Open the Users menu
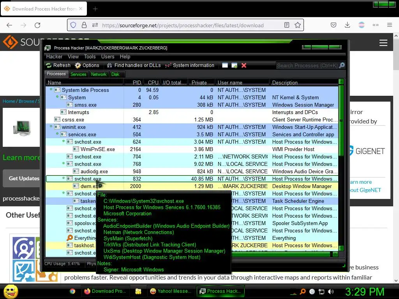Screen dimensions: 399x299 (108, 56)
